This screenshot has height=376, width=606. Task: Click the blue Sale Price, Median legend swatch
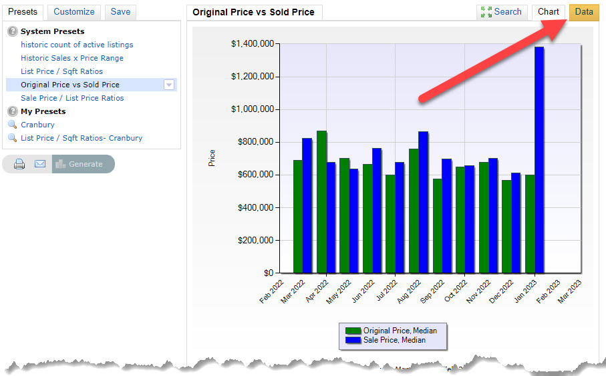click(353, 340)
